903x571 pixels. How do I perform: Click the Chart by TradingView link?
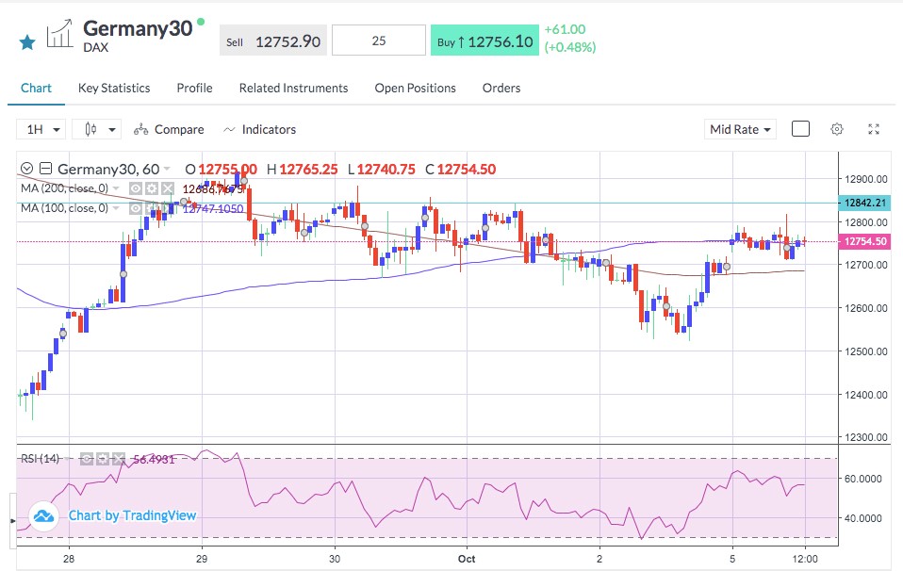tap(133, 515)
